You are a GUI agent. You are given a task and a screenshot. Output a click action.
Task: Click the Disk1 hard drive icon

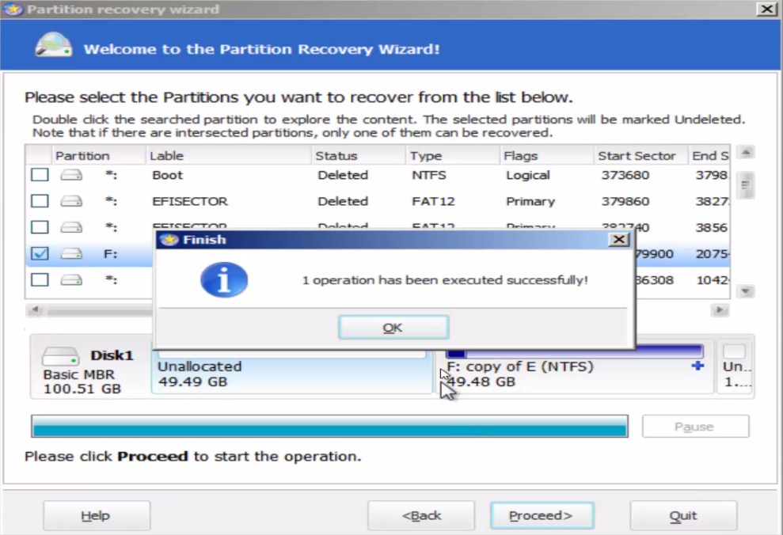pyautogui.click(x=60, y=356)
